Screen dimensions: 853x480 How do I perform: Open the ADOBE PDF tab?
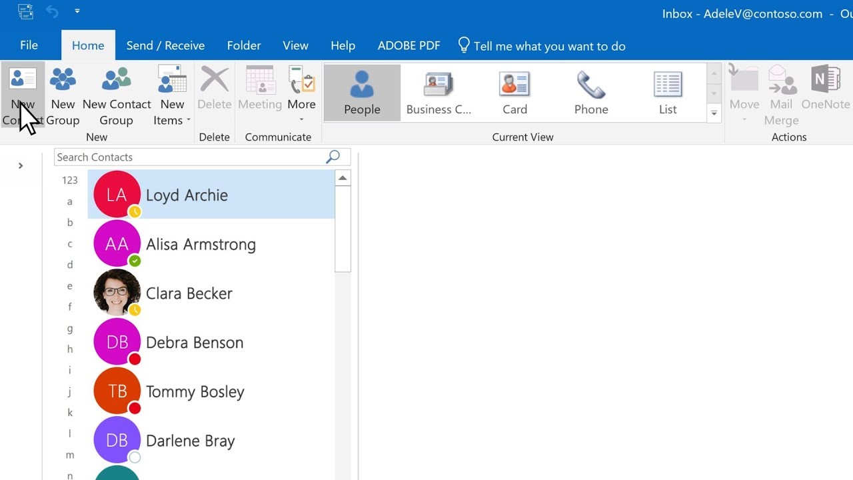point(409,45)
